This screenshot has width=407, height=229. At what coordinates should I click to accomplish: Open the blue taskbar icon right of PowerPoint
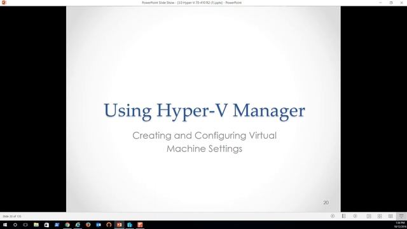click(130, 225)
